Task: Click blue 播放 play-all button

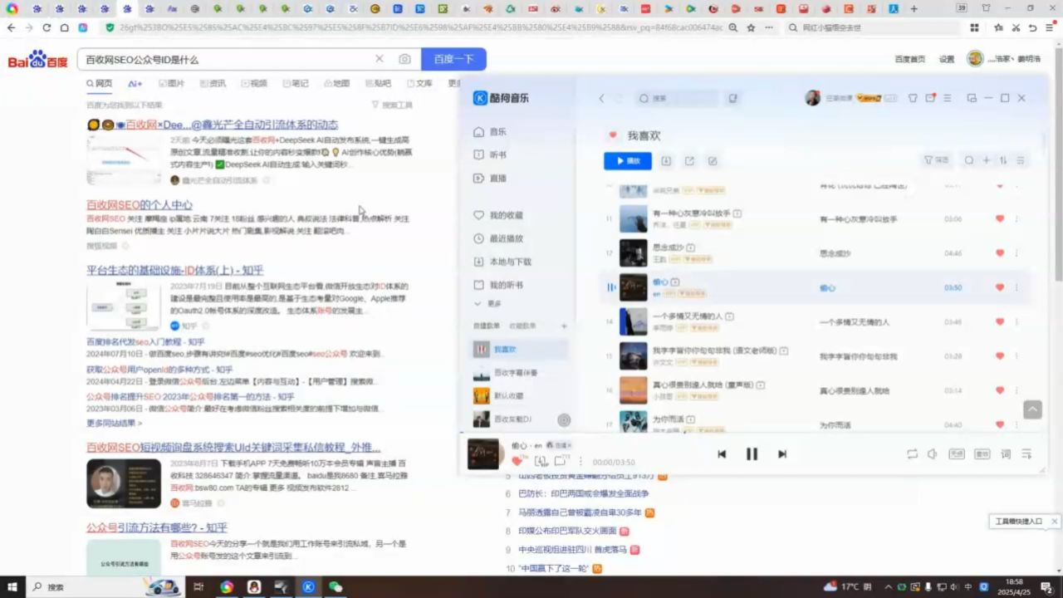Action: 628,161
